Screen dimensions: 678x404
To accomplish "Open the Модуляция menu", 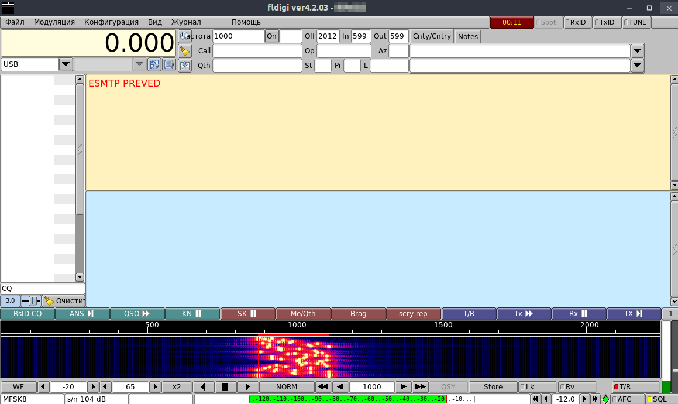I will point(54,22).
